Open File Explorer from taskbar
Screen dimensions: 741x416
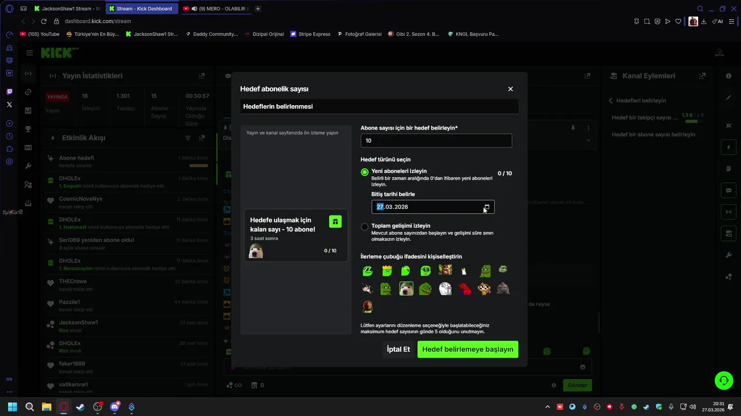(46, 407)
